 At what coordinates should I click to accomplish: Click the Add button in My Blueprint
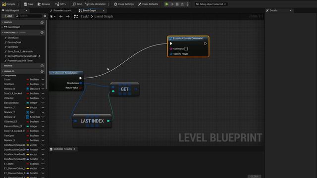tap(8, 16)
